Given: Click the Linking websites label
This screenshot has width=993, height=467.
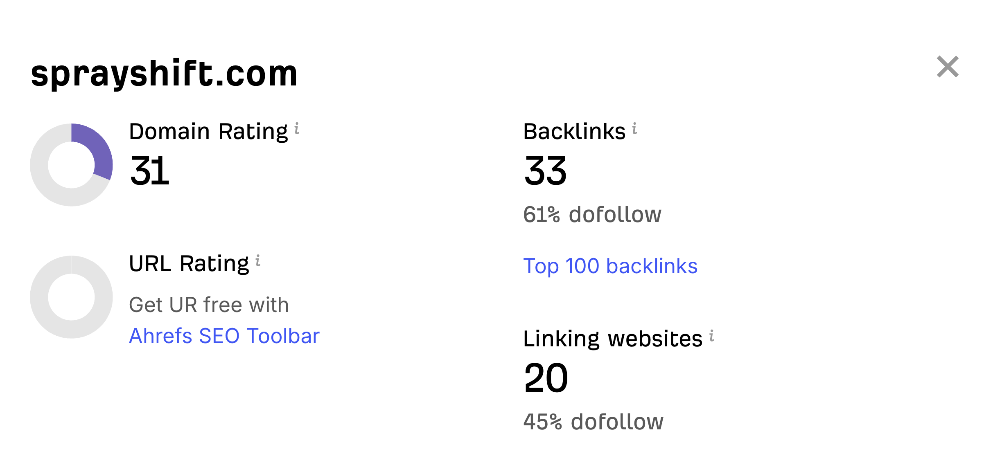Looking at the screenshot, I should (613, 339).
